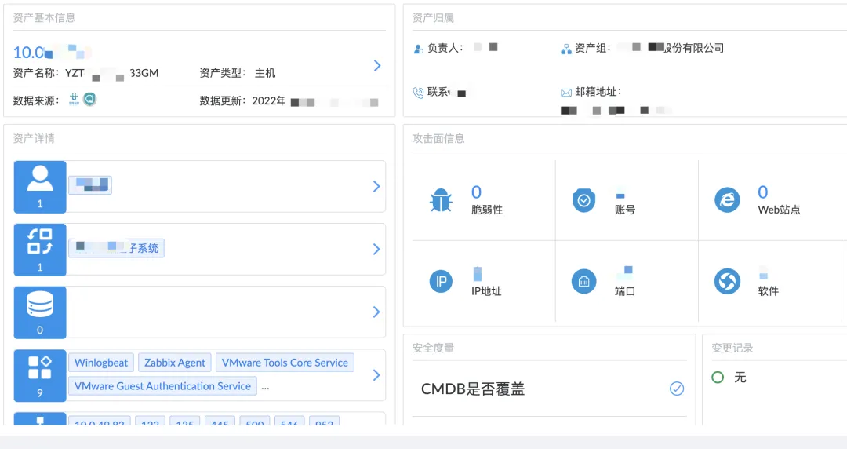Open the user accounts tile icon
The width and height of the screenshot is (847, 449).
click(40, 187)
